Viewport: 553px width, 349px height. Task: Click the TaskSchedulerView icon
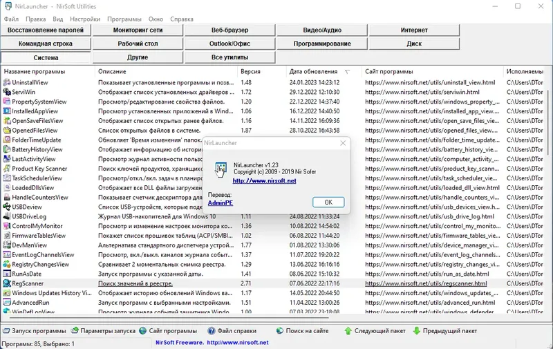click(7, 178)
